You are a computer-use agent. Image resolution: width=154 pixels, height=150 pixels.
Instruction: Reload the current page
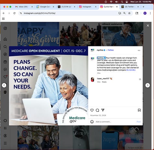(14, 13)
